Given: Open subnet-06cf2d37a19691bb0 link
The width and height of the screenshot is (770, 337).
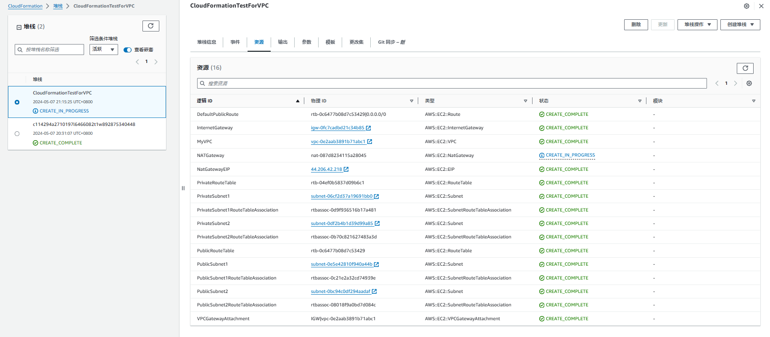Looking at the screenshot, I should tap(342, 196).
